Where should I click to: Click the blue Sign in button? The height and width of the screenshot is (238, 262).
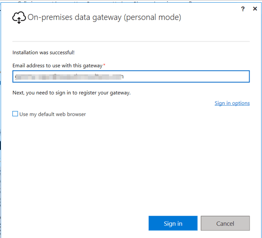(x=173, y=223)
